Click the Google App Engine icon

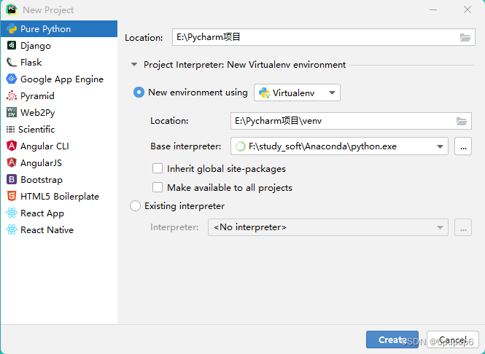(x=12, y=79)
